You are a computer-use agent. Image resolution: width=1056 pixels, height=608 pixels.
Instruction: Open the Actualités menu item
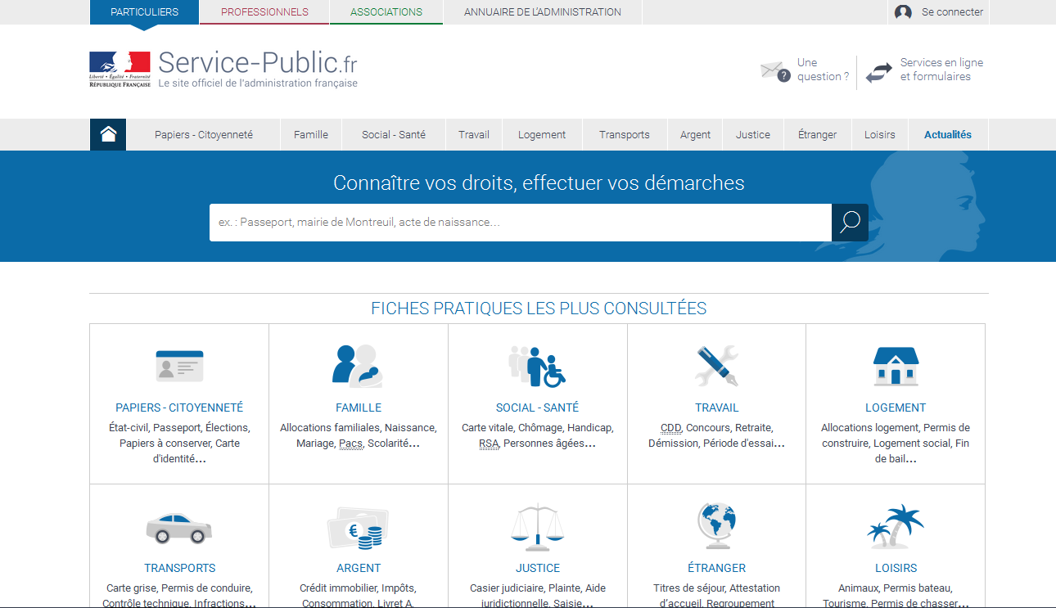point(948,135)
